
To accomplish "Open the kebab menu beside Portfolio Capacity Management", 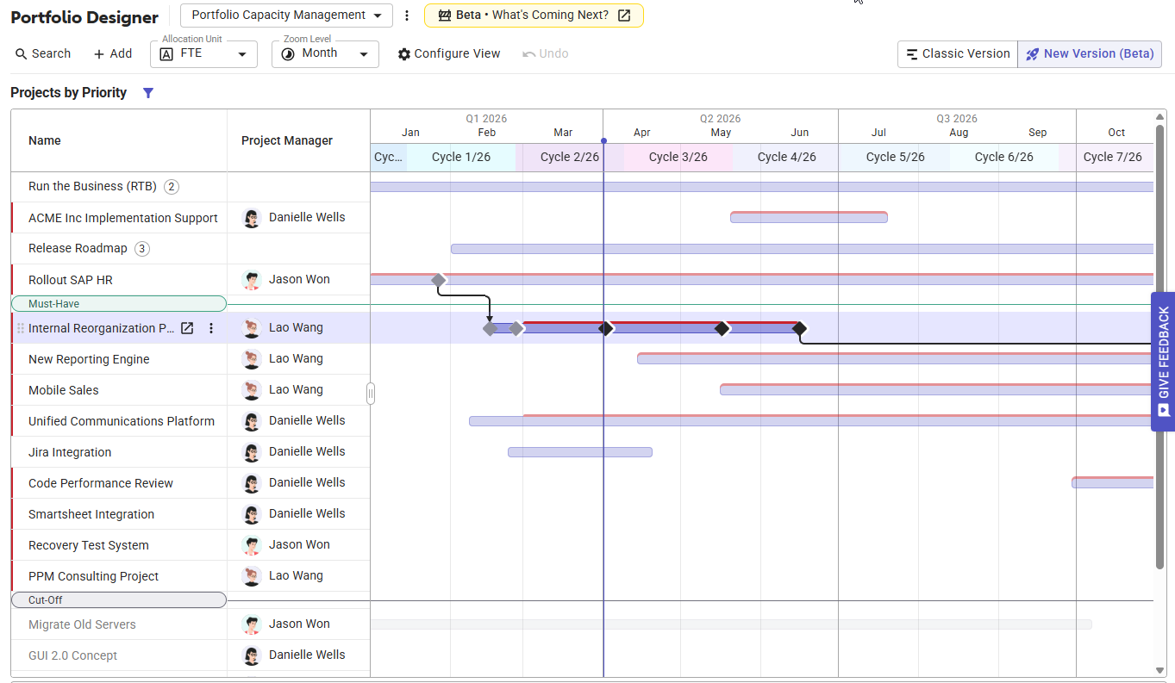I will point(406,15).
